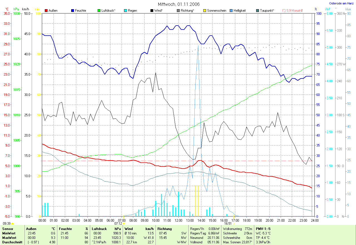The image size is (356, 245).
Task: Click the cyan Regen legend square
Action: [125, 11]
